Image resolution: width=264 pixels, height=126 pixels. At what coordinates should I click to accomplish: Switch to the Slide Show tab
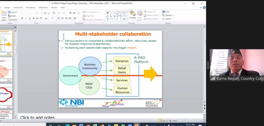point(44,7)
